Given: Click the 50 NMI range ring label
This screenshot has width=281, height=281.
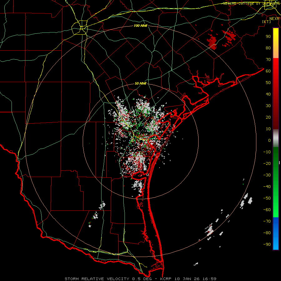Looking at the screenshot, I should [x=140, y=83].
